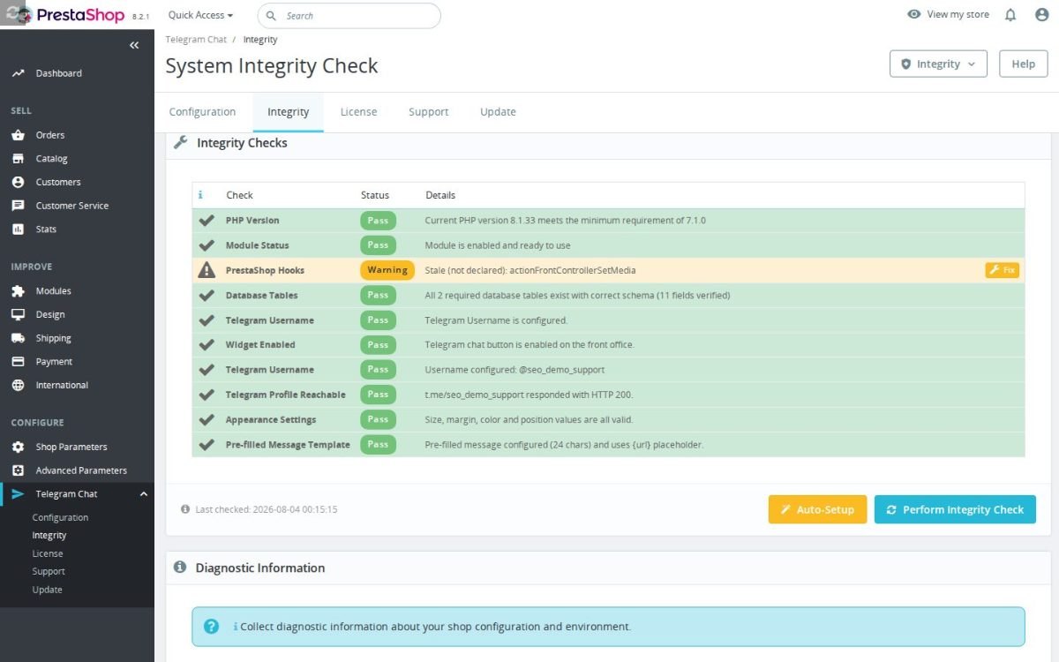This screenshot has width=1059, height=662.
Task: Click the Telegram Profile Reachable check name
Action: pos(286,395)
